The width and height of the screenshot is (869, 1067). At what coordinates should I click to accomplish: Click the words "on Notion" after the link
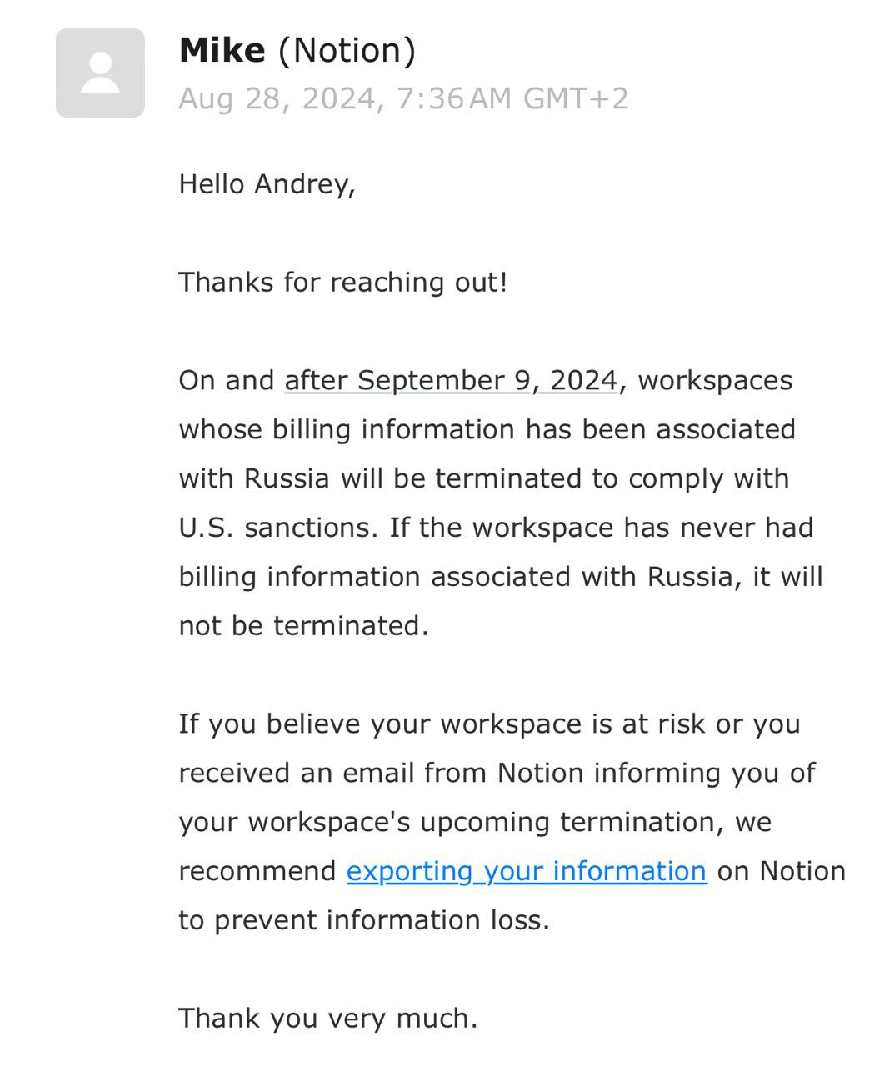pyautogui.click(x=782, y=871)
